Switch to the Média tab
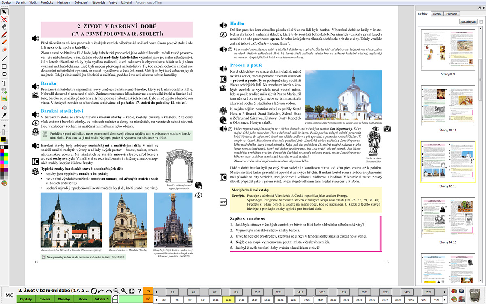Screen dimensions: 486x304 coord(437,13)
